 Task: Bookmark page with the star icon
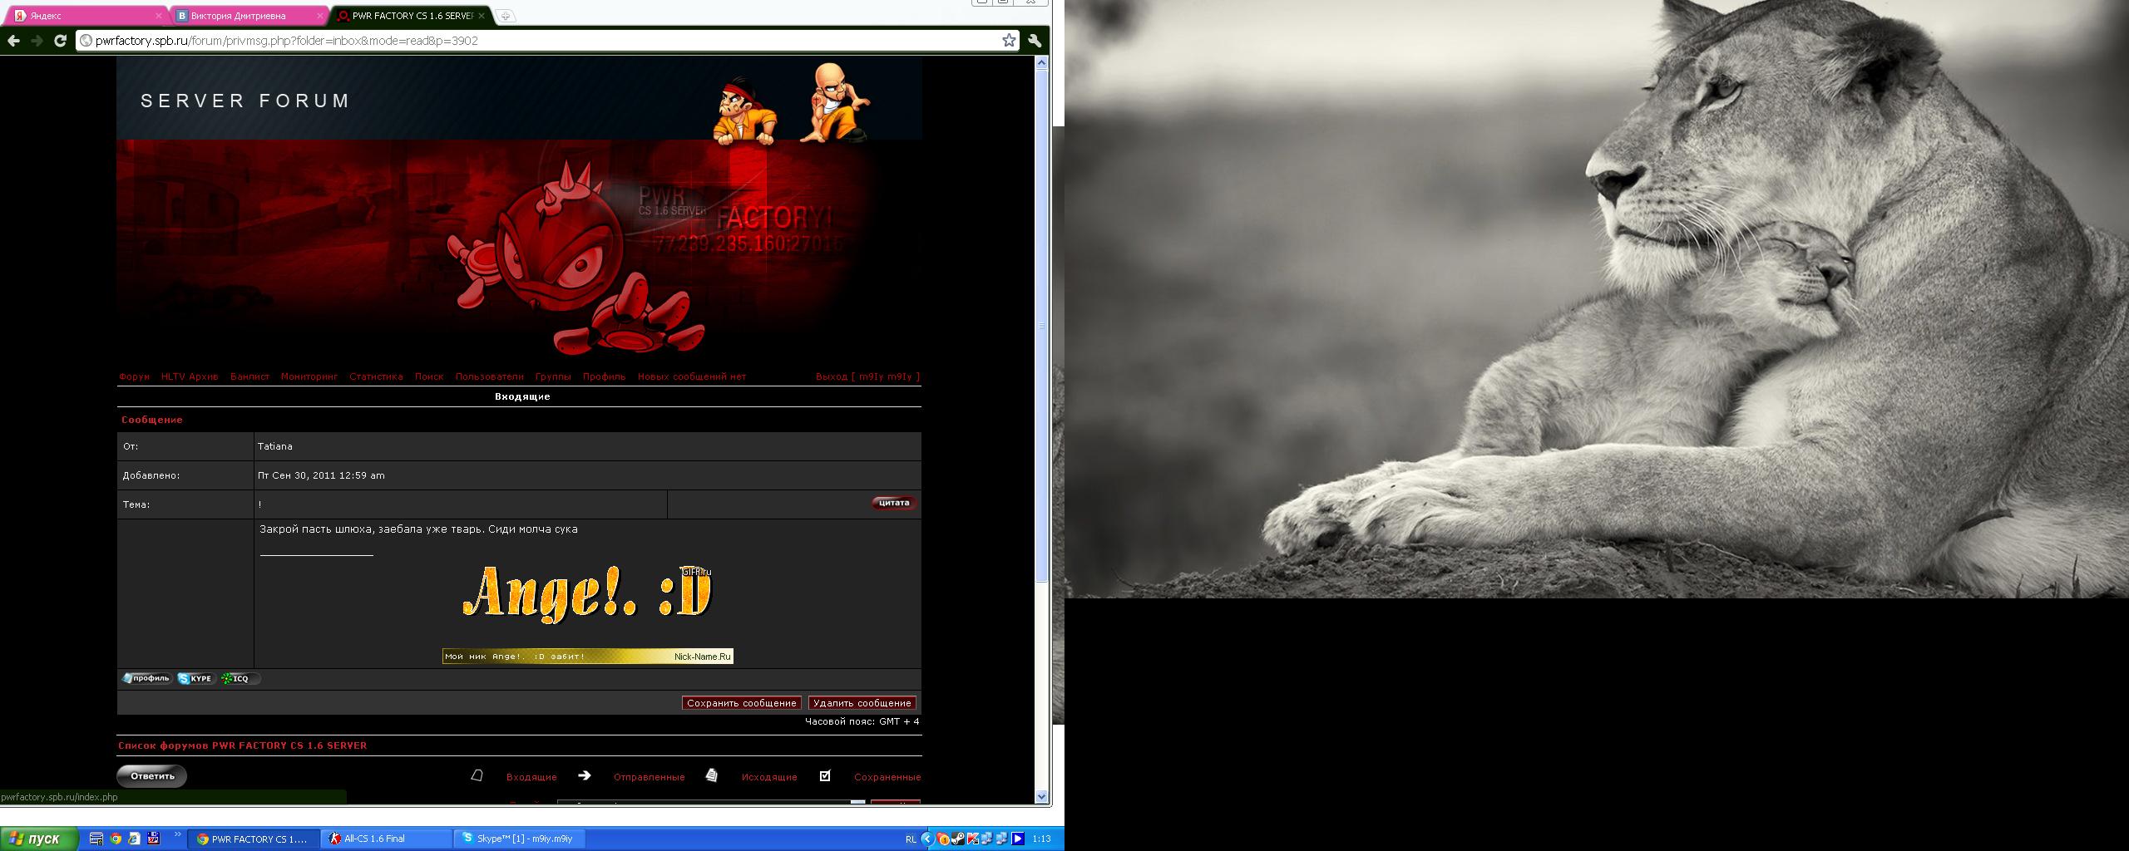click(1009, 41)
